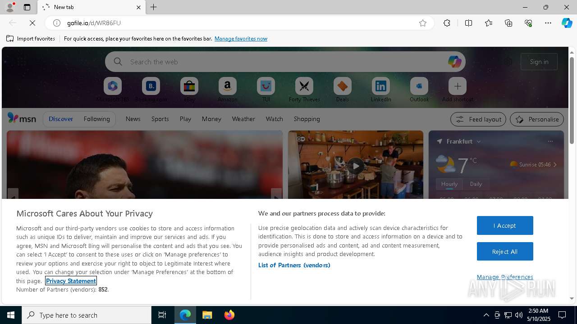
Task: Open Settings and more ellipsis menu
Action: [548, 23]
